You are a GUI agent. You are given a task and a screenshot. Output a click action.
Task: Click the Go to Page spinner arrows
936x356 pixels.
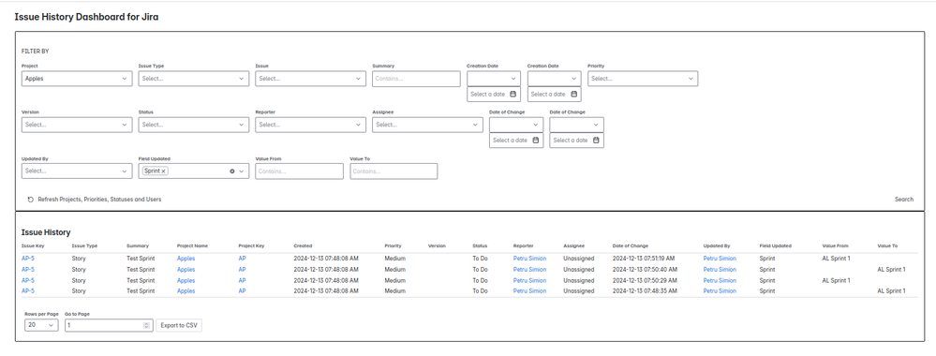coord(146,325)
